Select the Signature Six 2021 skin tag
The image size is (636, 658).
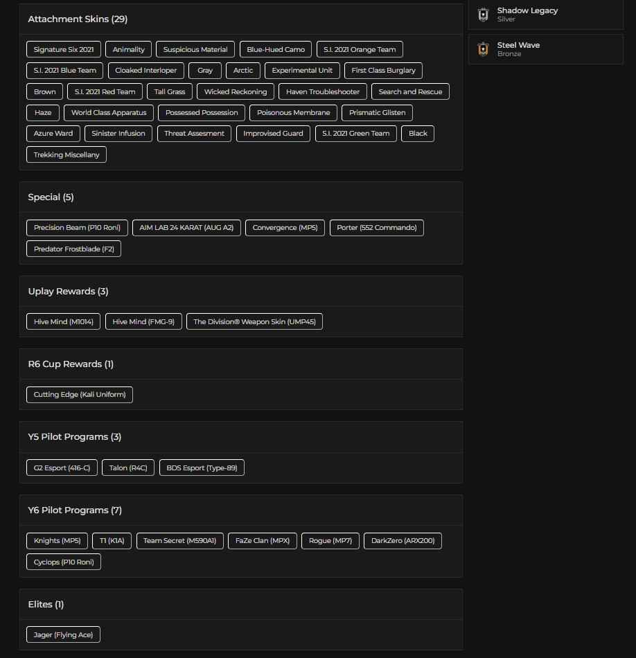pos(64,50)
